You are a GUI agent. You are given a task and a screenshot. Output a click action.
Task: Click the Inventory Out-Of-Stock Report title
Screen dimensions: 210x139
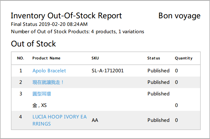click(66, 16)
